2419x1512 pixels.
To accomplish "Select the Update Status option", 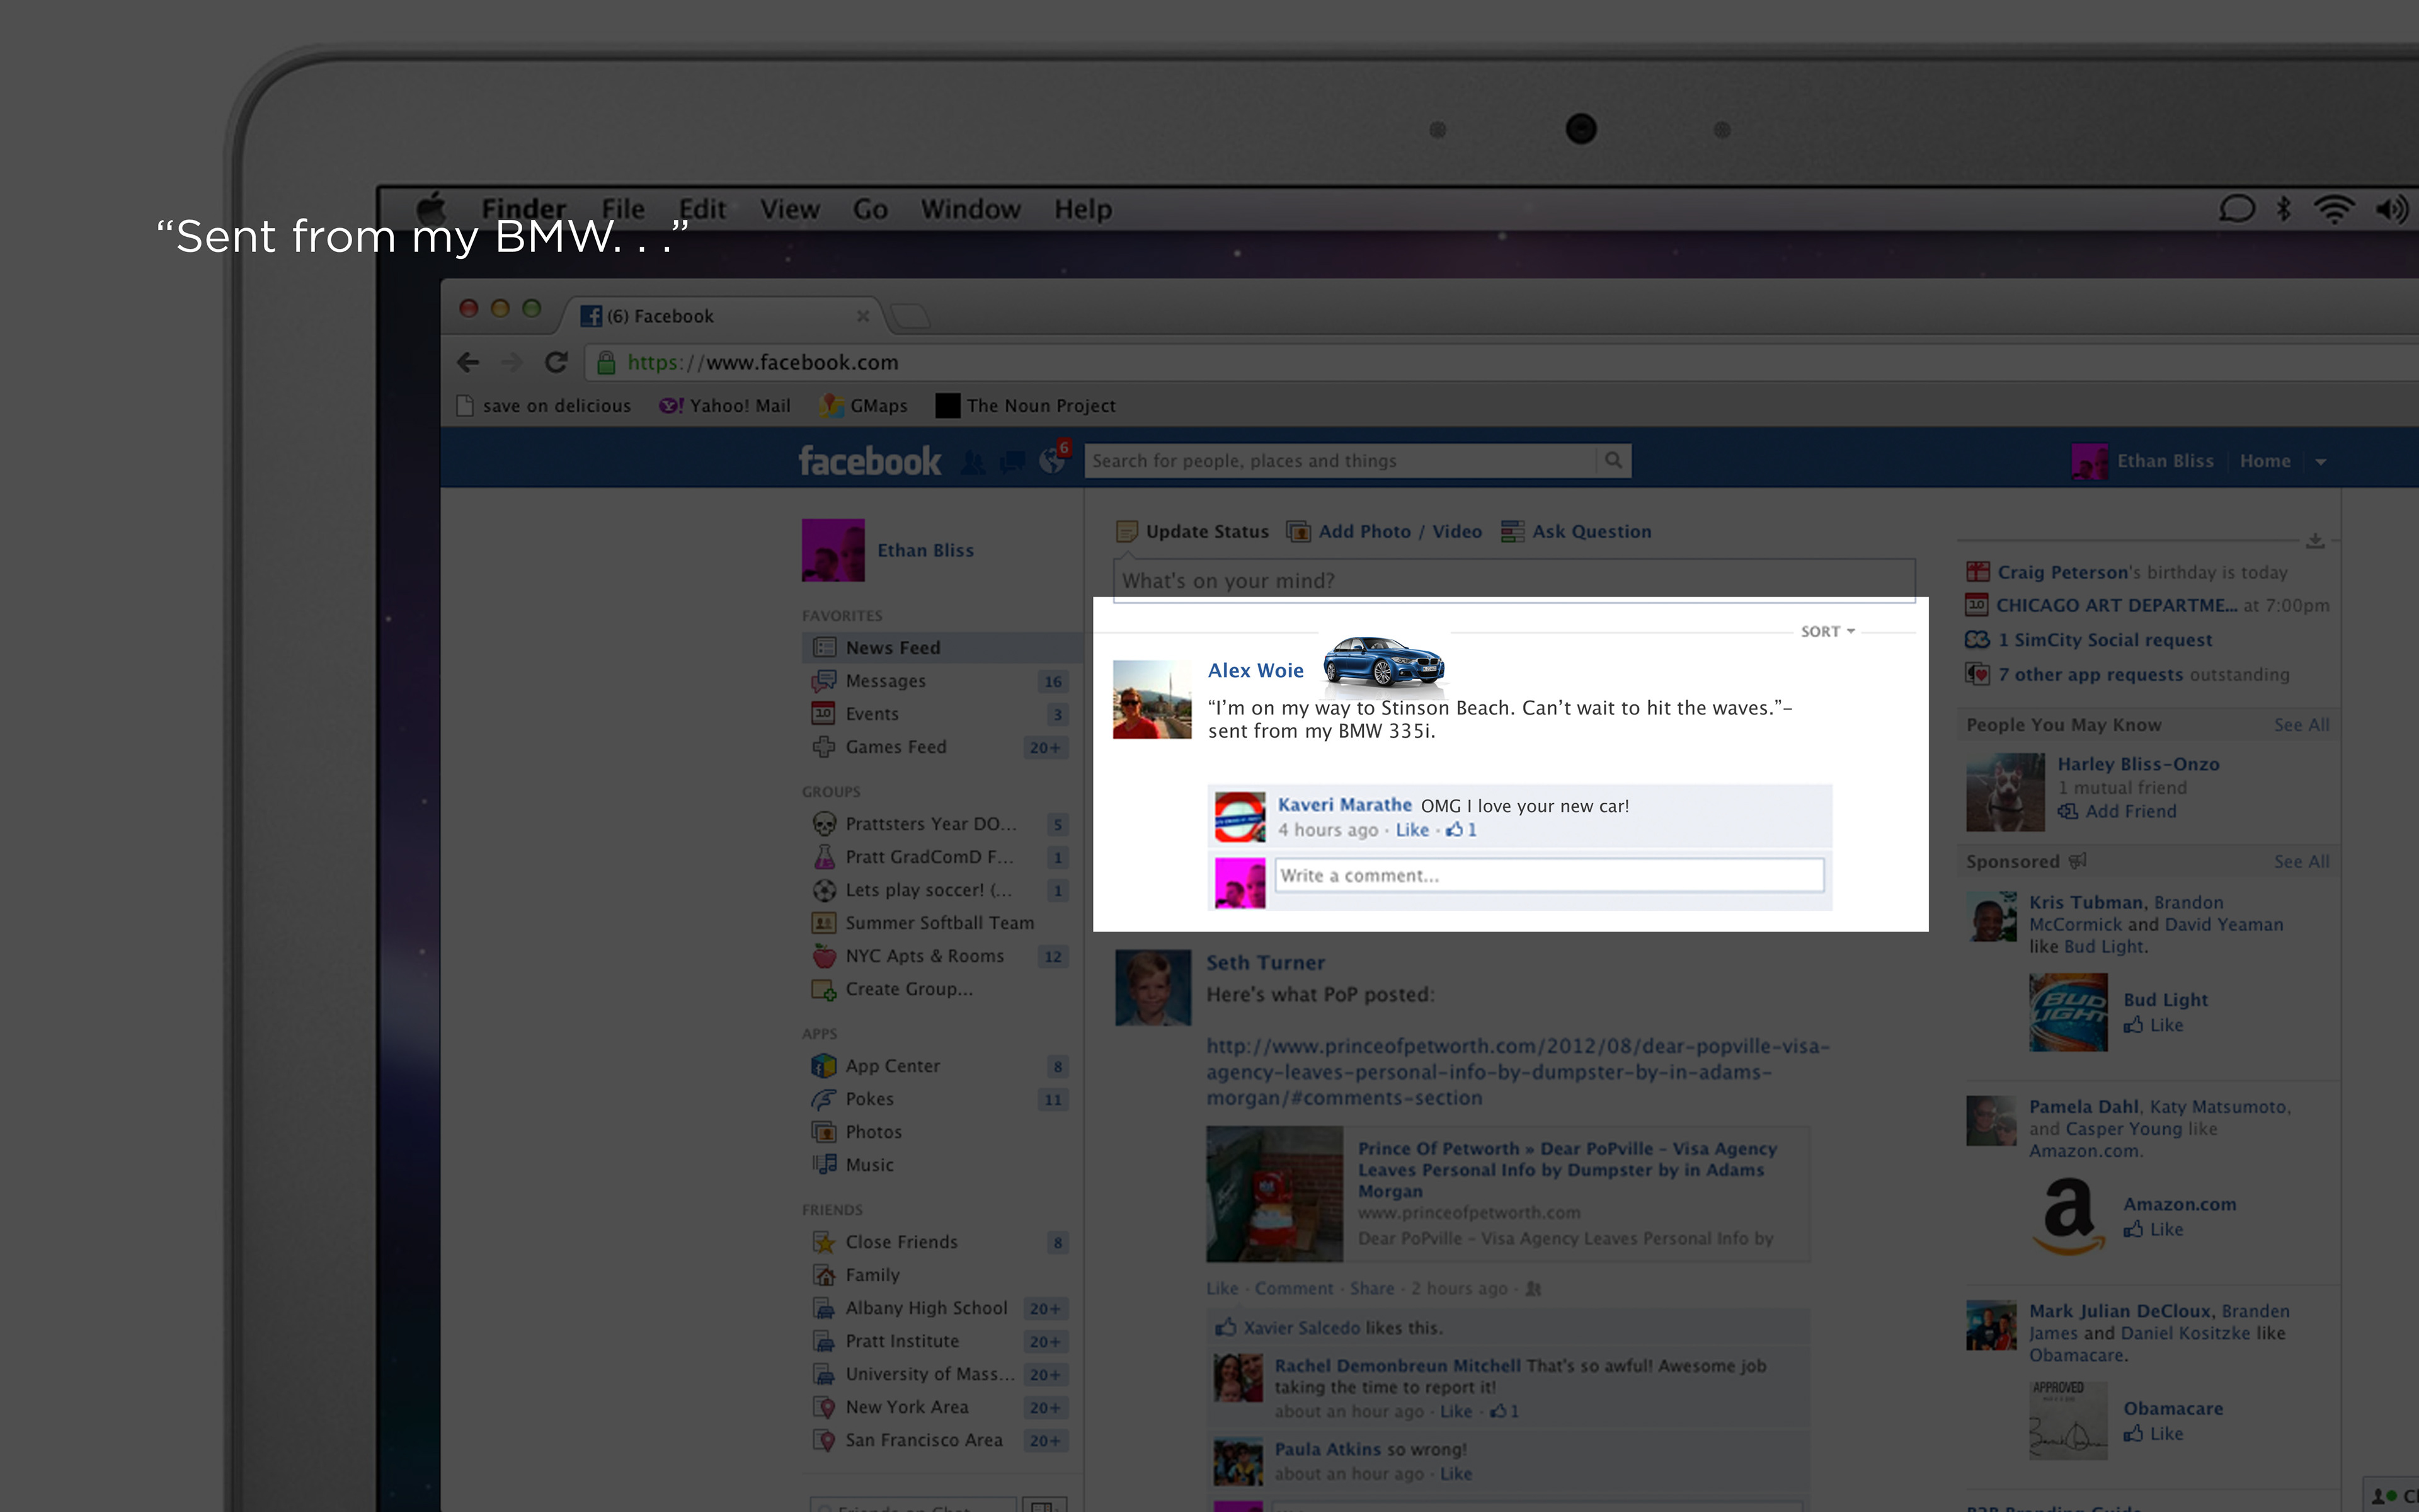I will coord(1192,532).
